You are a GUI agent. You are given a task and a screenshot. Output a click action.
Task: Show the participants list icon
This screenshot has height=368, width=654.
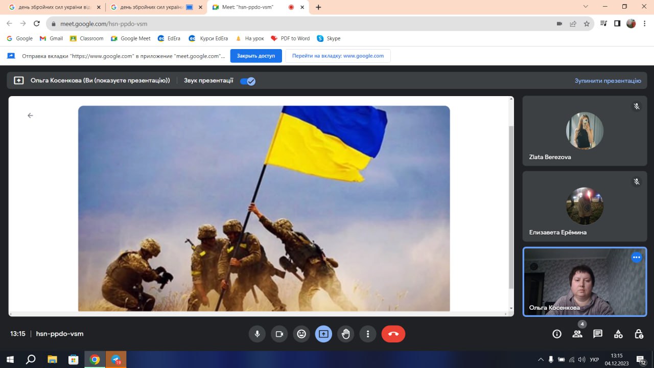pyautogui.click(x=577, y=334)
